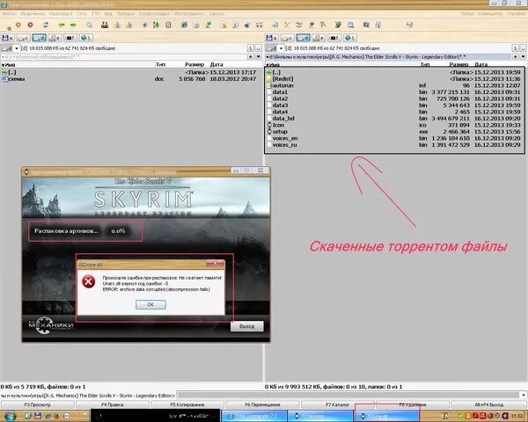Open the Файлы menu
The image size is (528, 422).
(9, 14)
